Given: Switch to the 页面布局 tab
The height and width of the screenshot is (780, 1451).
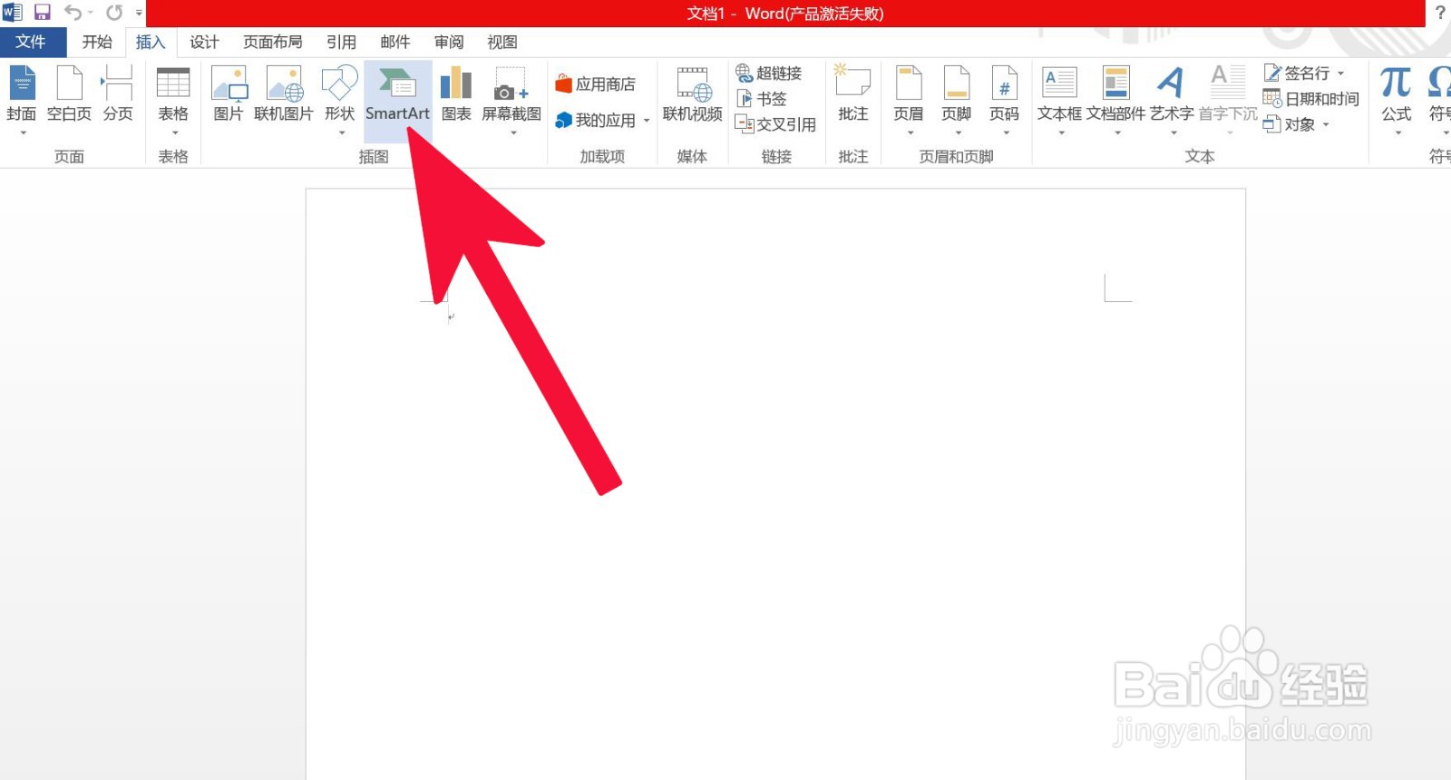Looking at the screenshot, I should 273,42.
